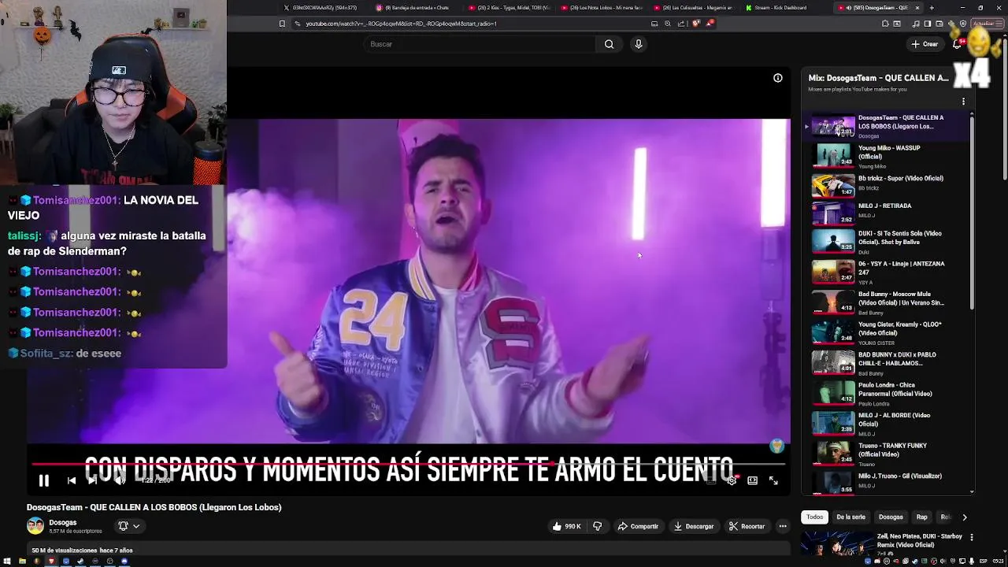Bookmark this page in browser
This screenshot has height=567, width=1008.
coord(282,24)
